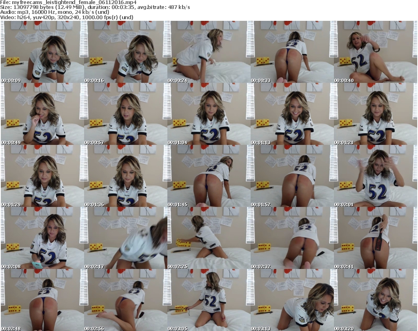Click the frame at 00:03:05
418x331 pixels.
click(x=209, y=300)
